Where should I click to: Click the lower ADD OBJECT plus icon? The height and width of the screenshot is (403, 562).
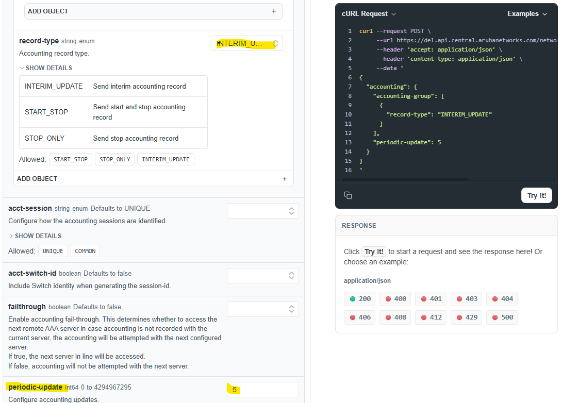coord(284,179)
